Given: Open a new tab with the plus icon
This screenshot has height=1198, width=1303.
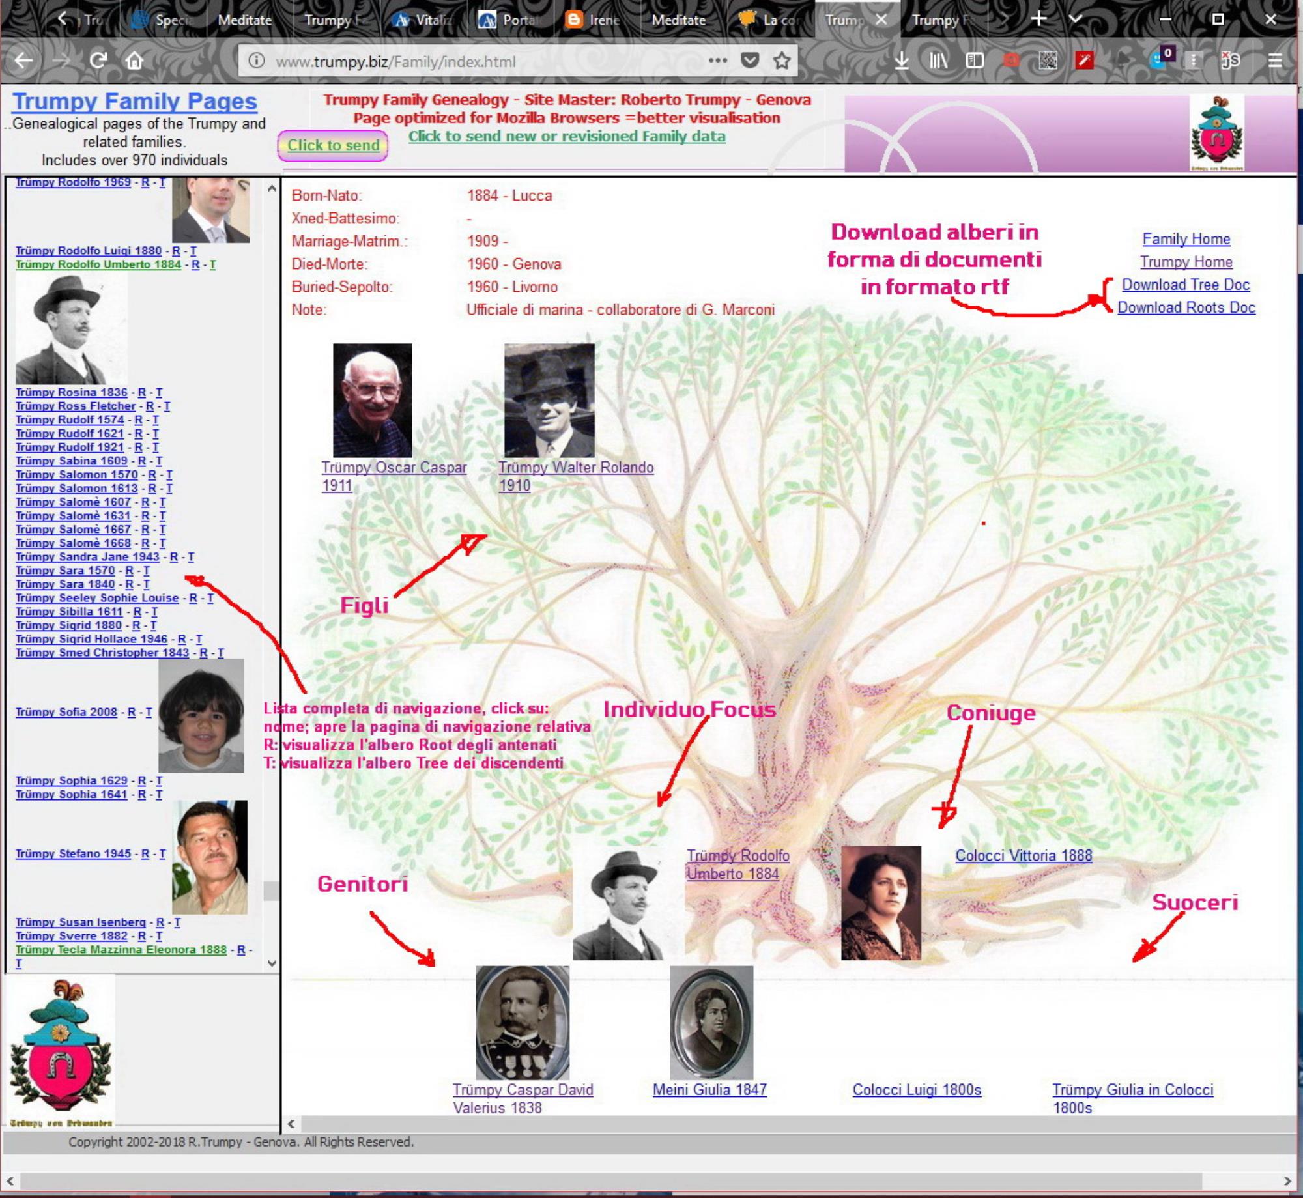Looking at the screenshot, I should (1038, 19).
